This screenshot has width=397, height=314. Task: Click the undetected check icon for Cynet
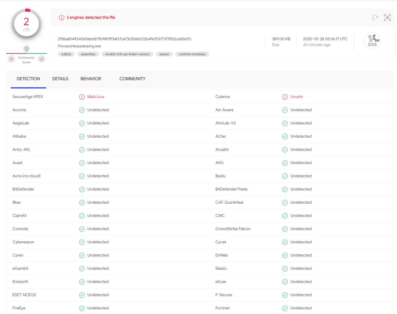[285, 242]
